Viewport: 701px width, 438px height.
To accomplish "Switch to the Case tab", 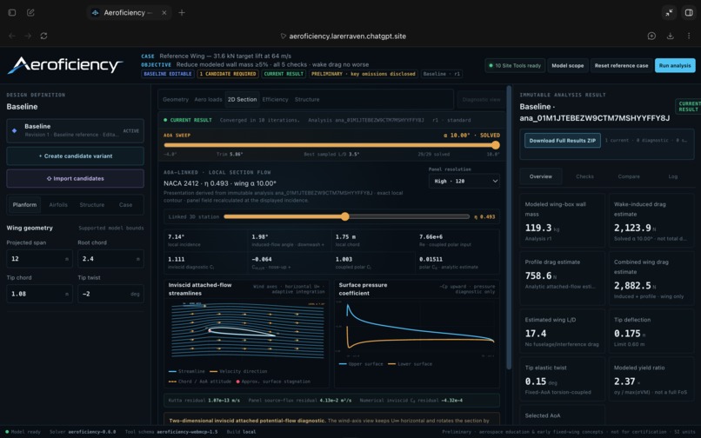I will (125, 205).
